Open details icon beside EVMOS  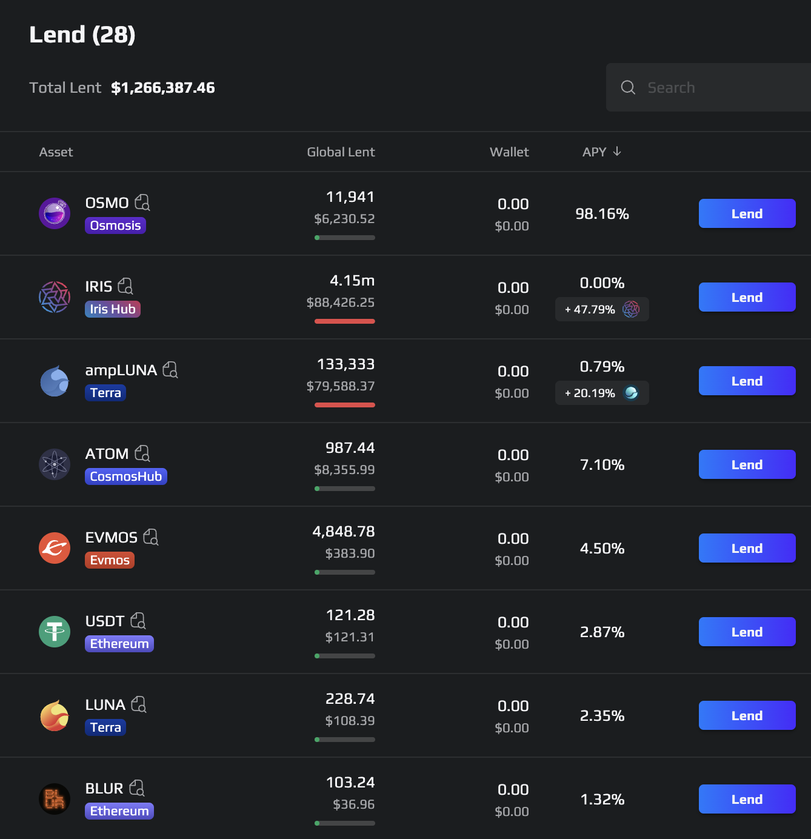[151, 536]
